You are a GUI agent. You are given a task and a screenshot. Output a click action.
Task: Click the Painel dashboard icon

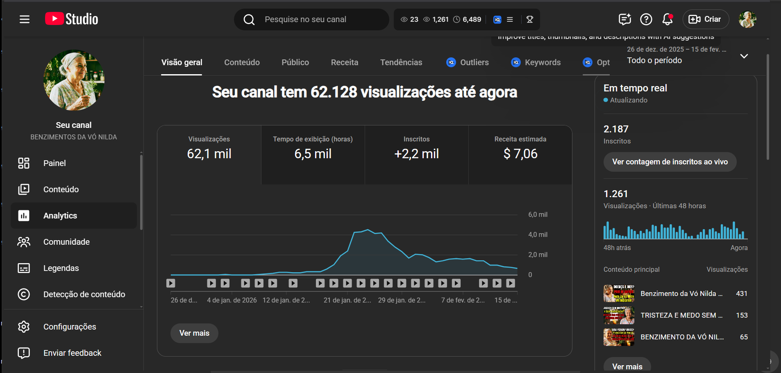(x=24, y=163)
